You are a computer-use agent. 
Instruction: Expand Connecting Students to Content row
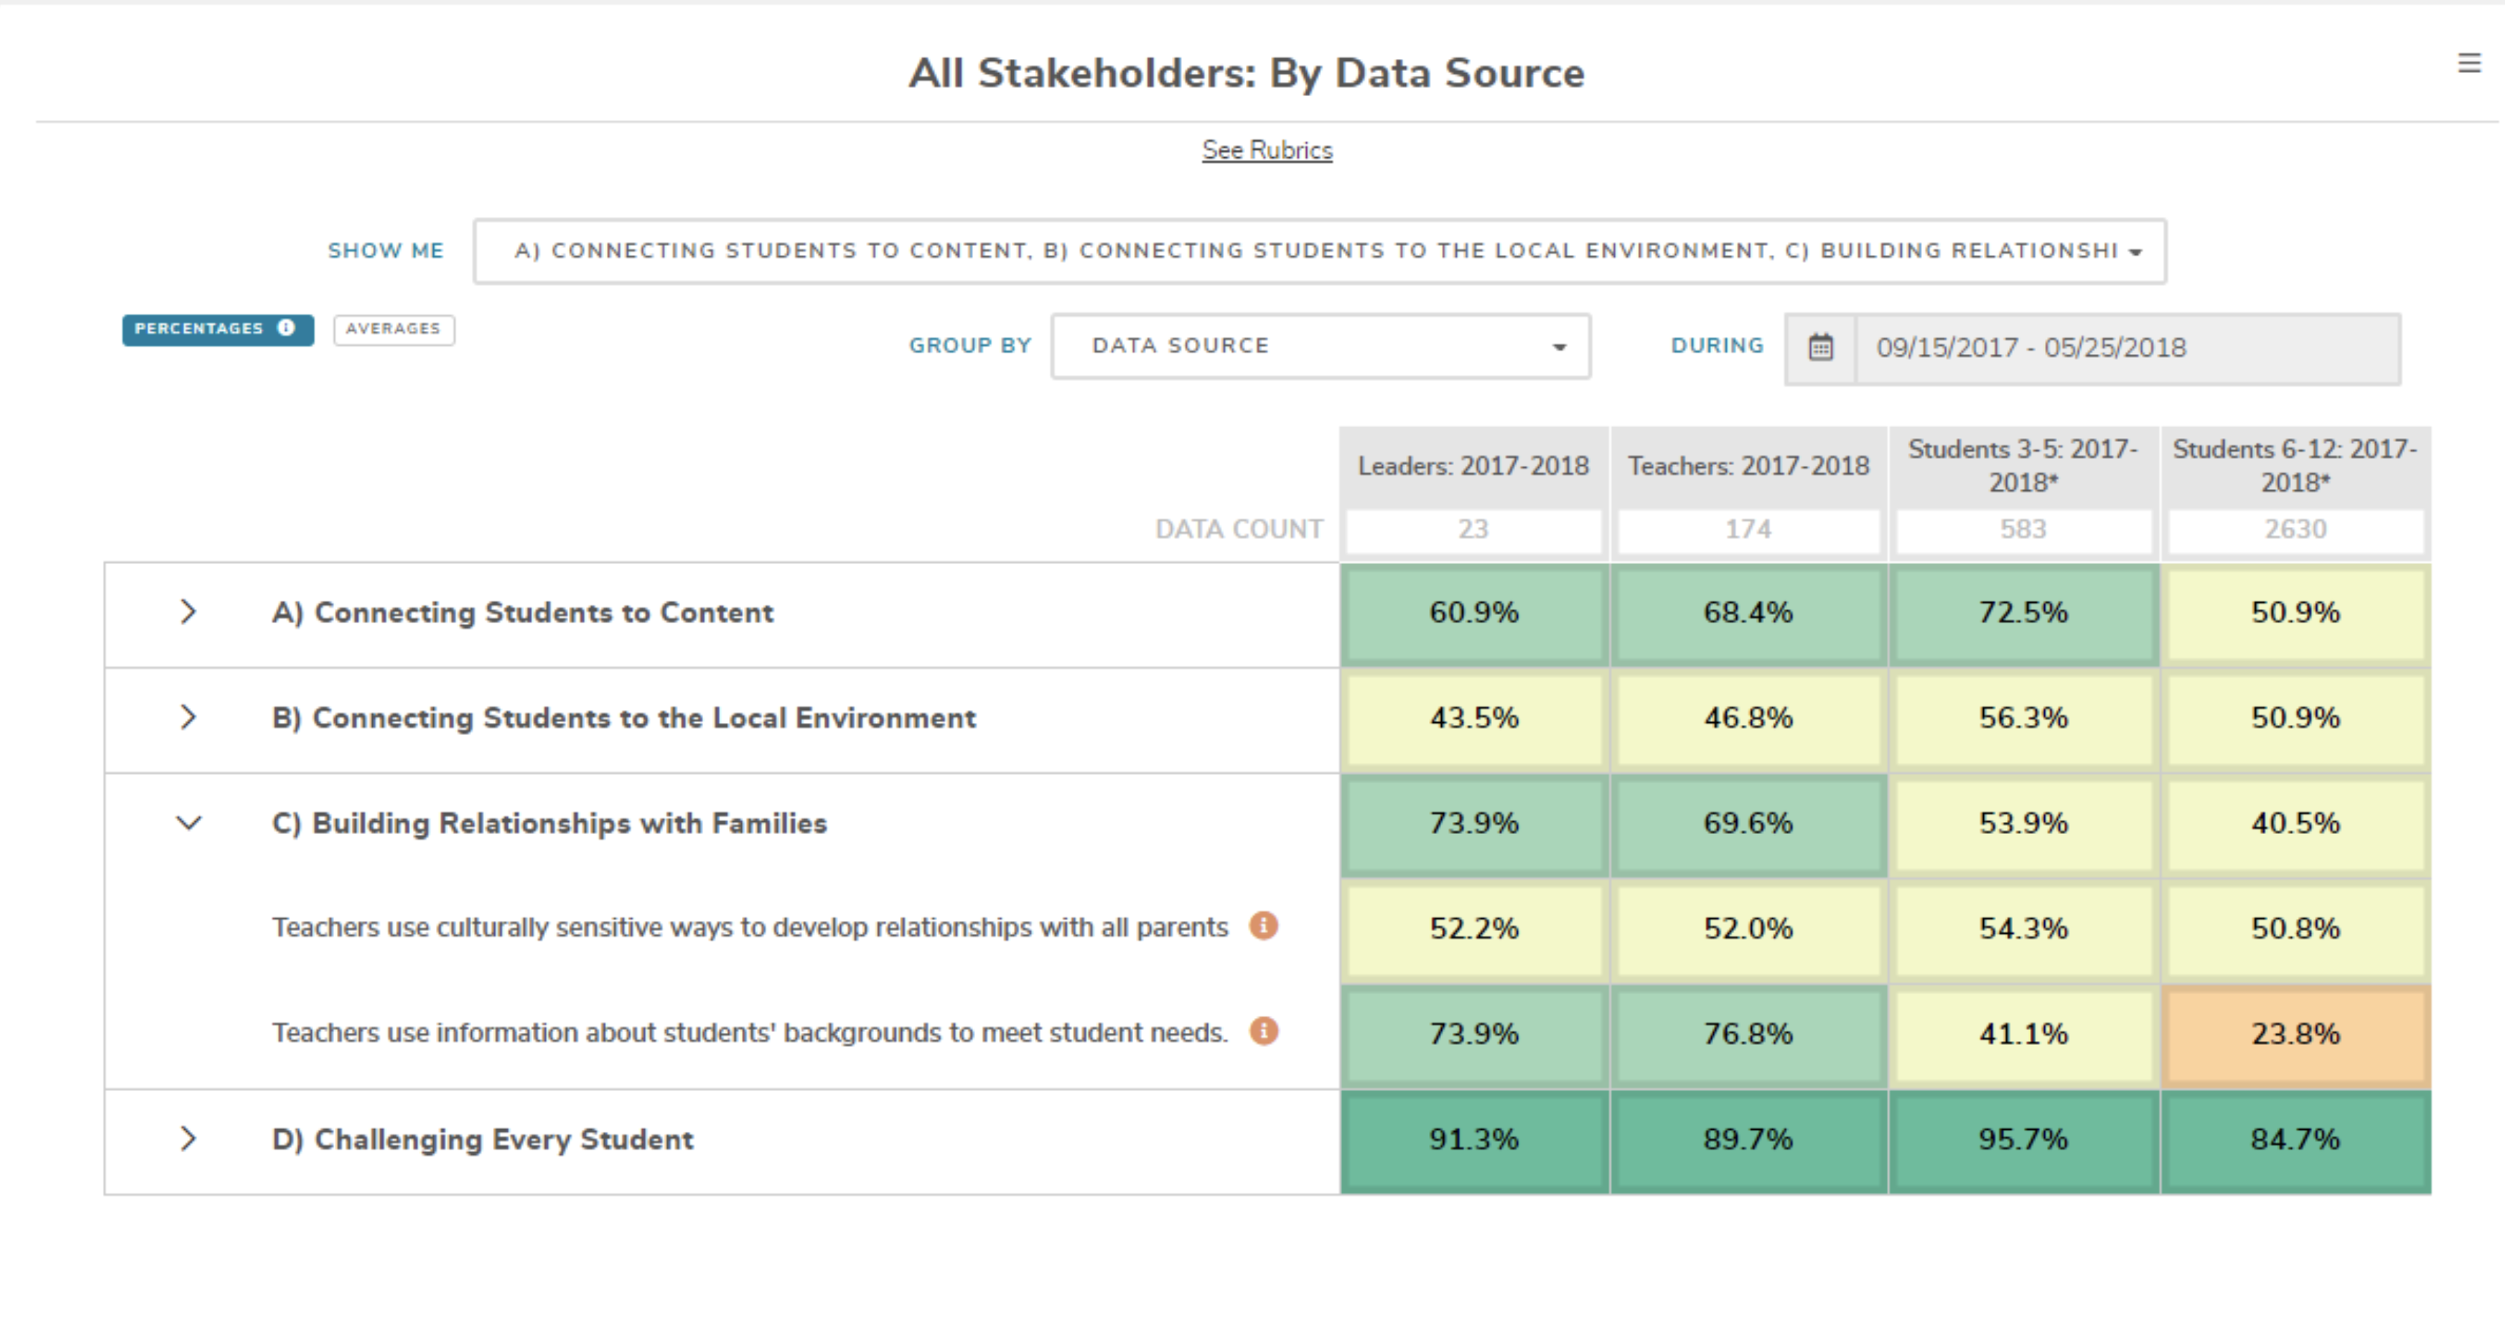click(189, 612)
